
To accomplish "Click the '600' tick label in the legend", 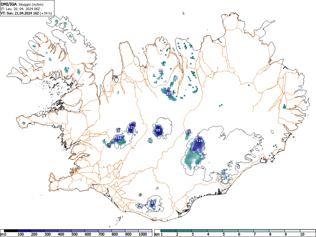I will pos(88,234).
